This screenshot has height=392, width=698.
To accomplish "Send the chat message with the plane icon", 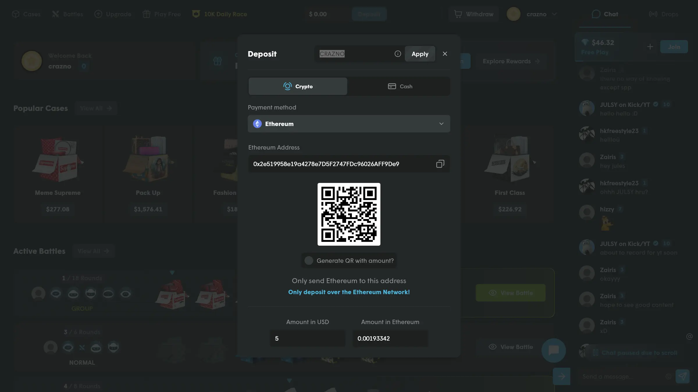I will pos(682,376).
